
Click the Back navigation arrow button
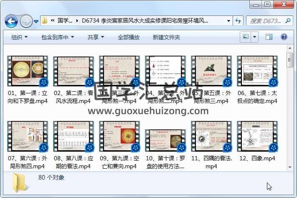(x=11, y=21)
